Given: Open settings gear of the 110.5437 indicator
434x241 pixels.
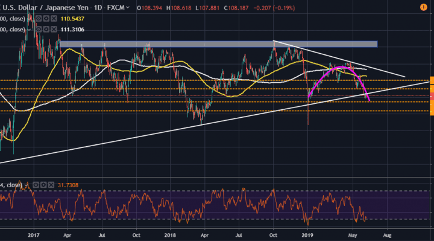Looking at the screenshot, I should [x=46, y=19].
